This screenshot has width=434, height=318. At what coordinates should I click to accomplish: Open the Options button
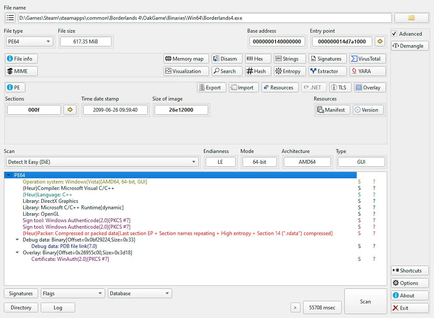pyautogui.click(x=410, y=283)
